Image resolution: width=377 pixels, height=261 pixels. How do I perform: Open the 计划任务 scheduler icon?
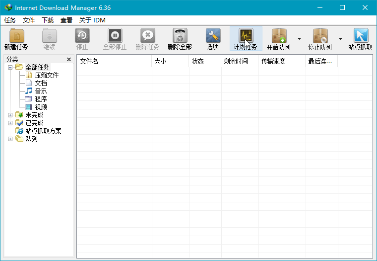[246, 36]
